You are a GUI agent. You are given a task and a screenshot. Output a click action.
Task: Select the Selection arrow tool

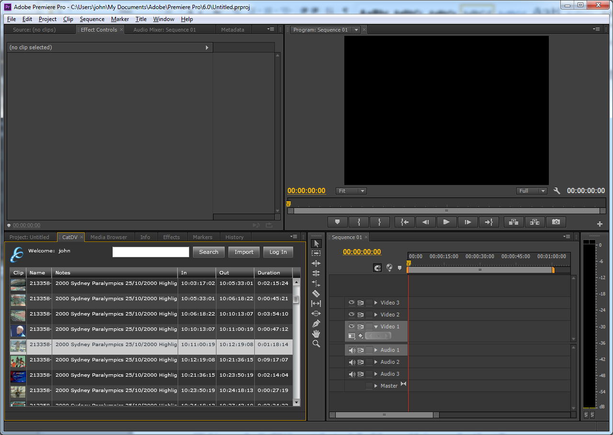point(316,244)
